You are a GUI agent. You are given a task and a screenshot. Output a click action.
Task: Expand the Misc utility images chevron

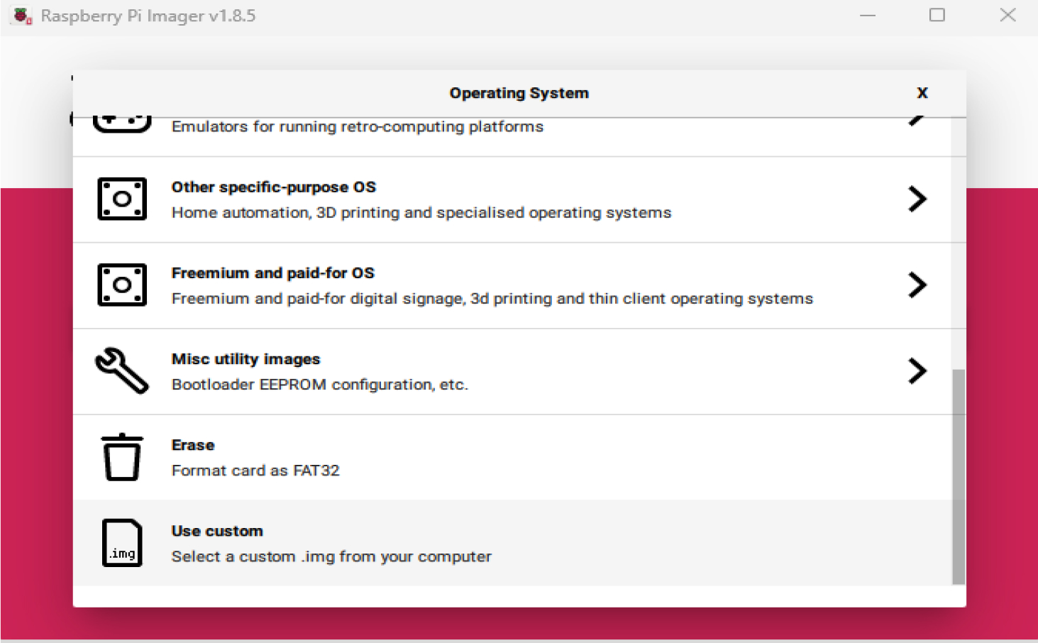click(917, 370)
